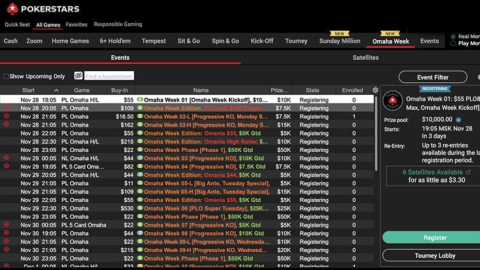Click 6-max badge on Omaha Week 04 row
480x270 pixels.
pos(140,167)
